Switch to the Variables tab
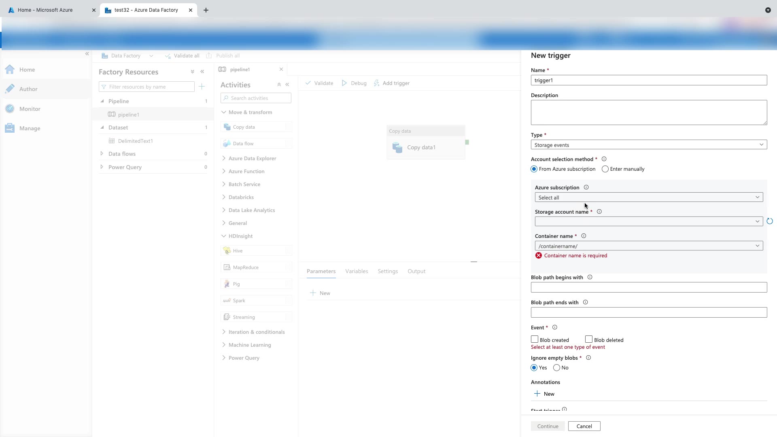 (357, 271)
